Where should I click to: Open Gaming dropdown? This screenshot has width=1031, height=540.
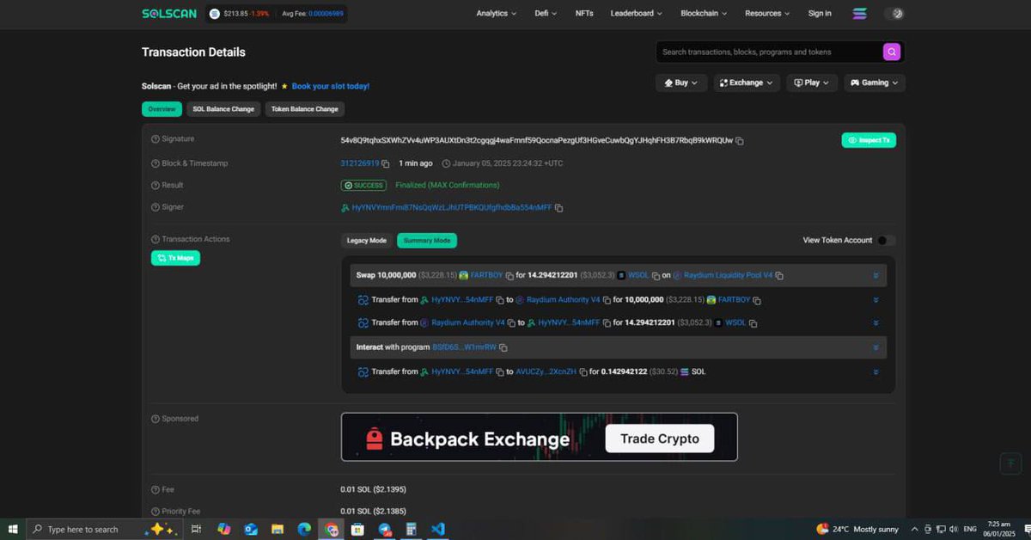(x=875, y=83)
